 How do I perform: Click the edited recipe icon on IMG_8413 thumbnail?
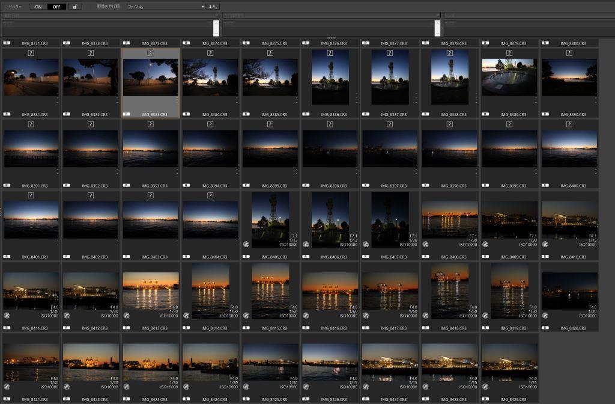click(x=126, y=316)
